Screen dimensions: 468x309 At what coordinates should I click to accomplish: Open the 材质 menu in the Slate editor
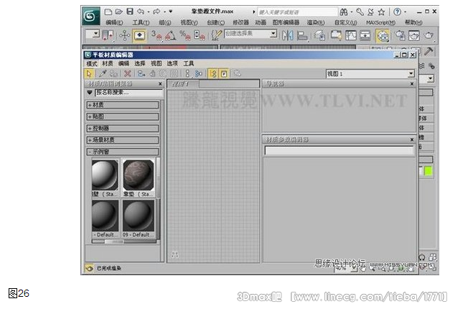108,63
